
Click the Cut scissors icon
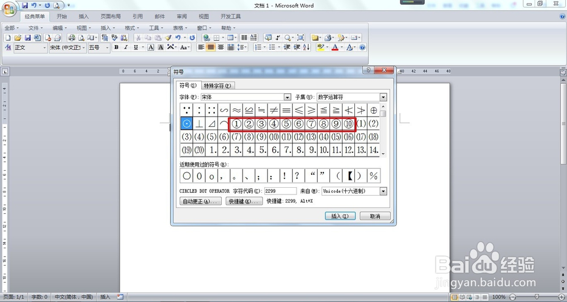138,37
